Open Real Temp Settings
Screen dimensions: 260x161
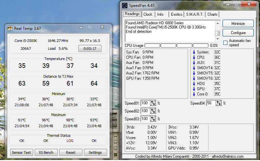coord(95,152)
